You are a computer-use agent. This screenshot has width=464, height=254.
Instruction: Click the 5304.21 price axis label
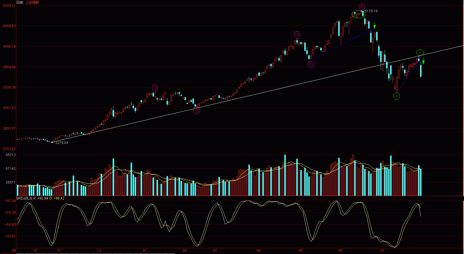tap(9, 6)
